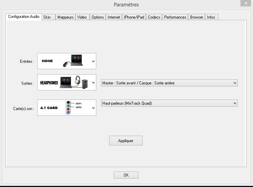The height and width of the screenshot is (187, 253).
Task: Open the Haut-parleurs (MixTrack Quad) combo box
Action: click(x=169, y=103)
